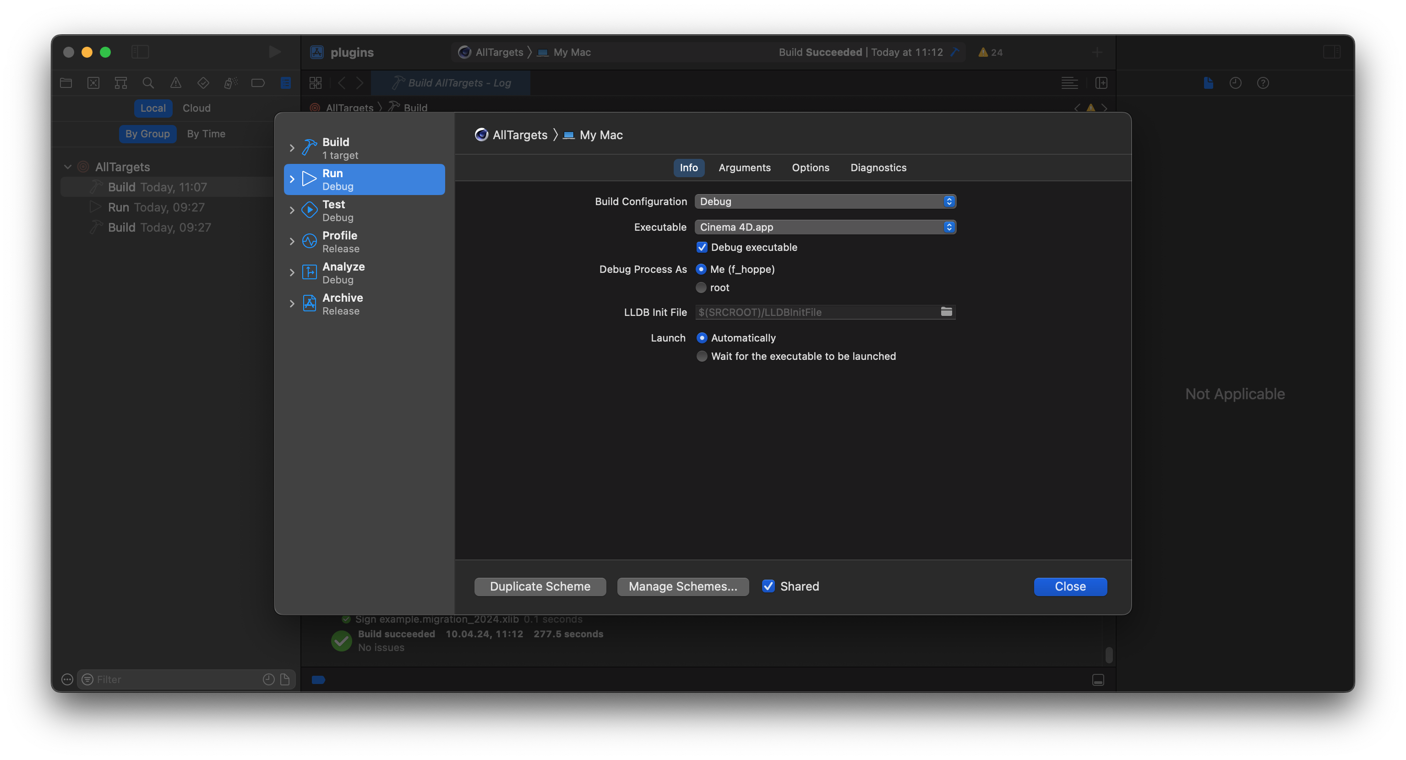
Task: Switch to the Diagnostics tab
Action: point(877,168)
